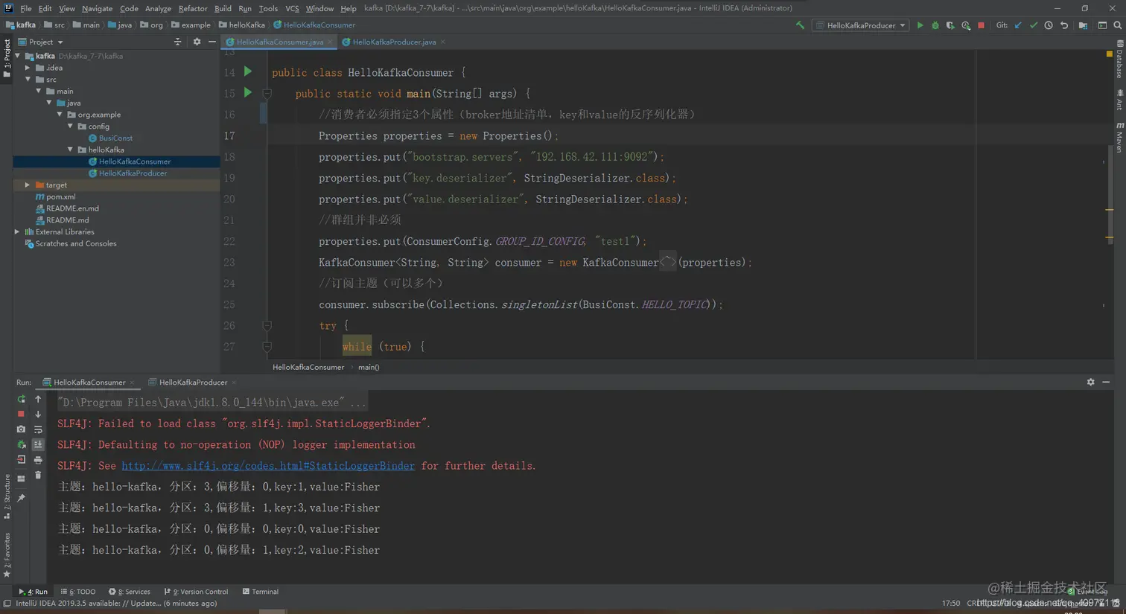Run the HelloKafkaConsumer class from line 14 gutter
Screen dimensions: 1126x614
click(248, 71)
